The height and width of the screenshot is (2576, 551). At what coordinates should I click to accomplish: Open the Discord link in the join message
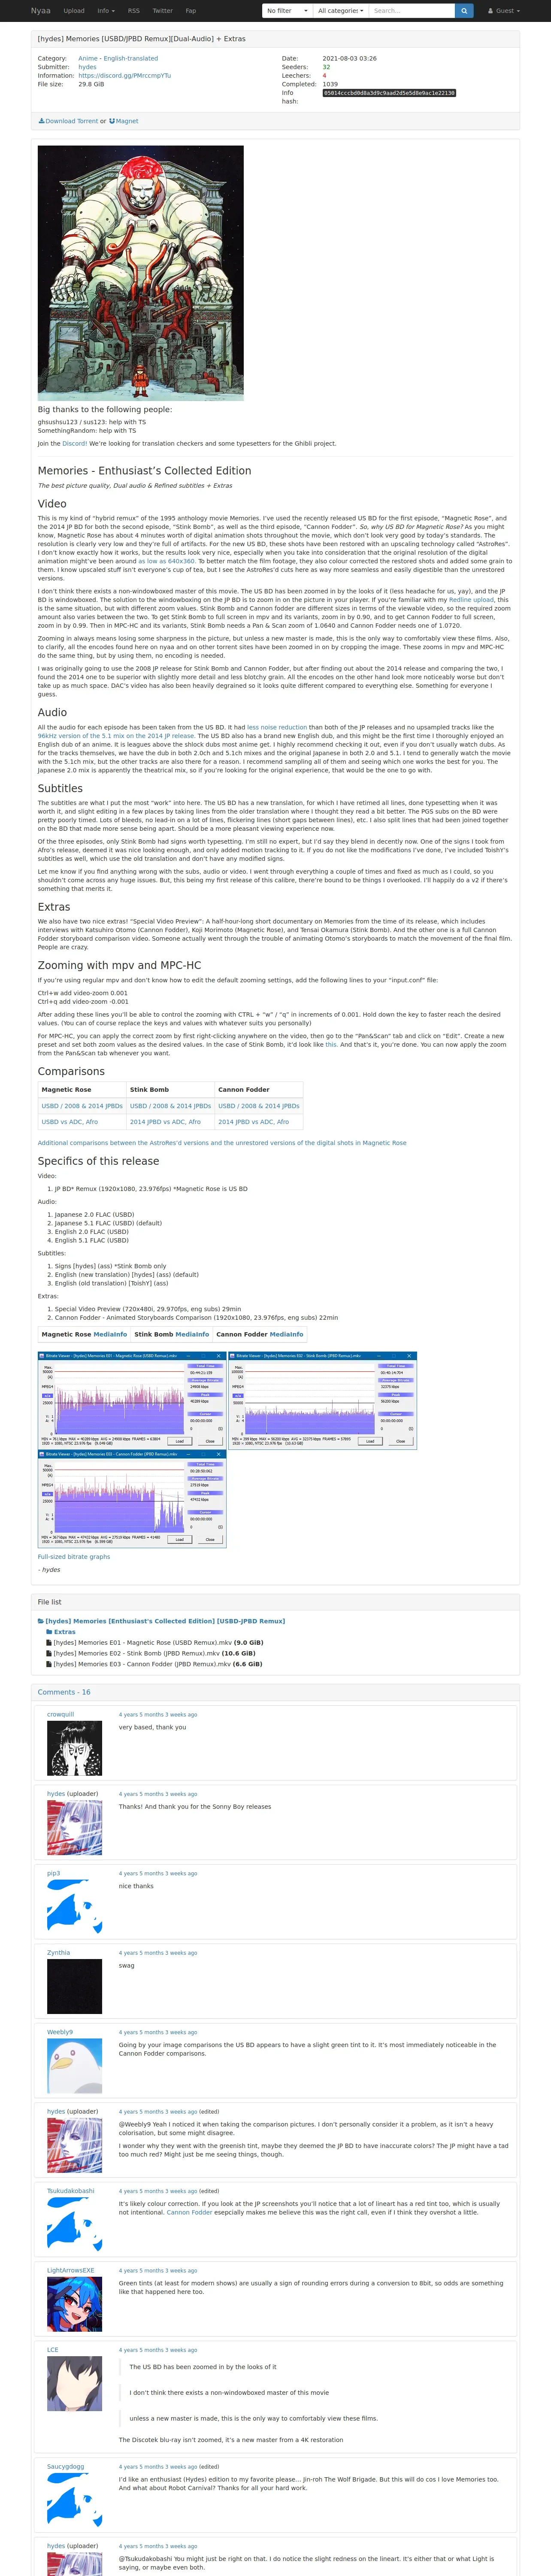point(74,444)
